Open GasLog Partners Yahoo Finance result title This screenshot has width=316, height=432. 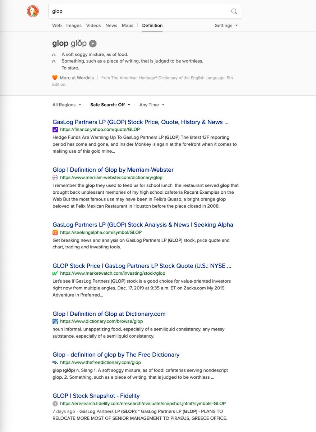[140, 122]
